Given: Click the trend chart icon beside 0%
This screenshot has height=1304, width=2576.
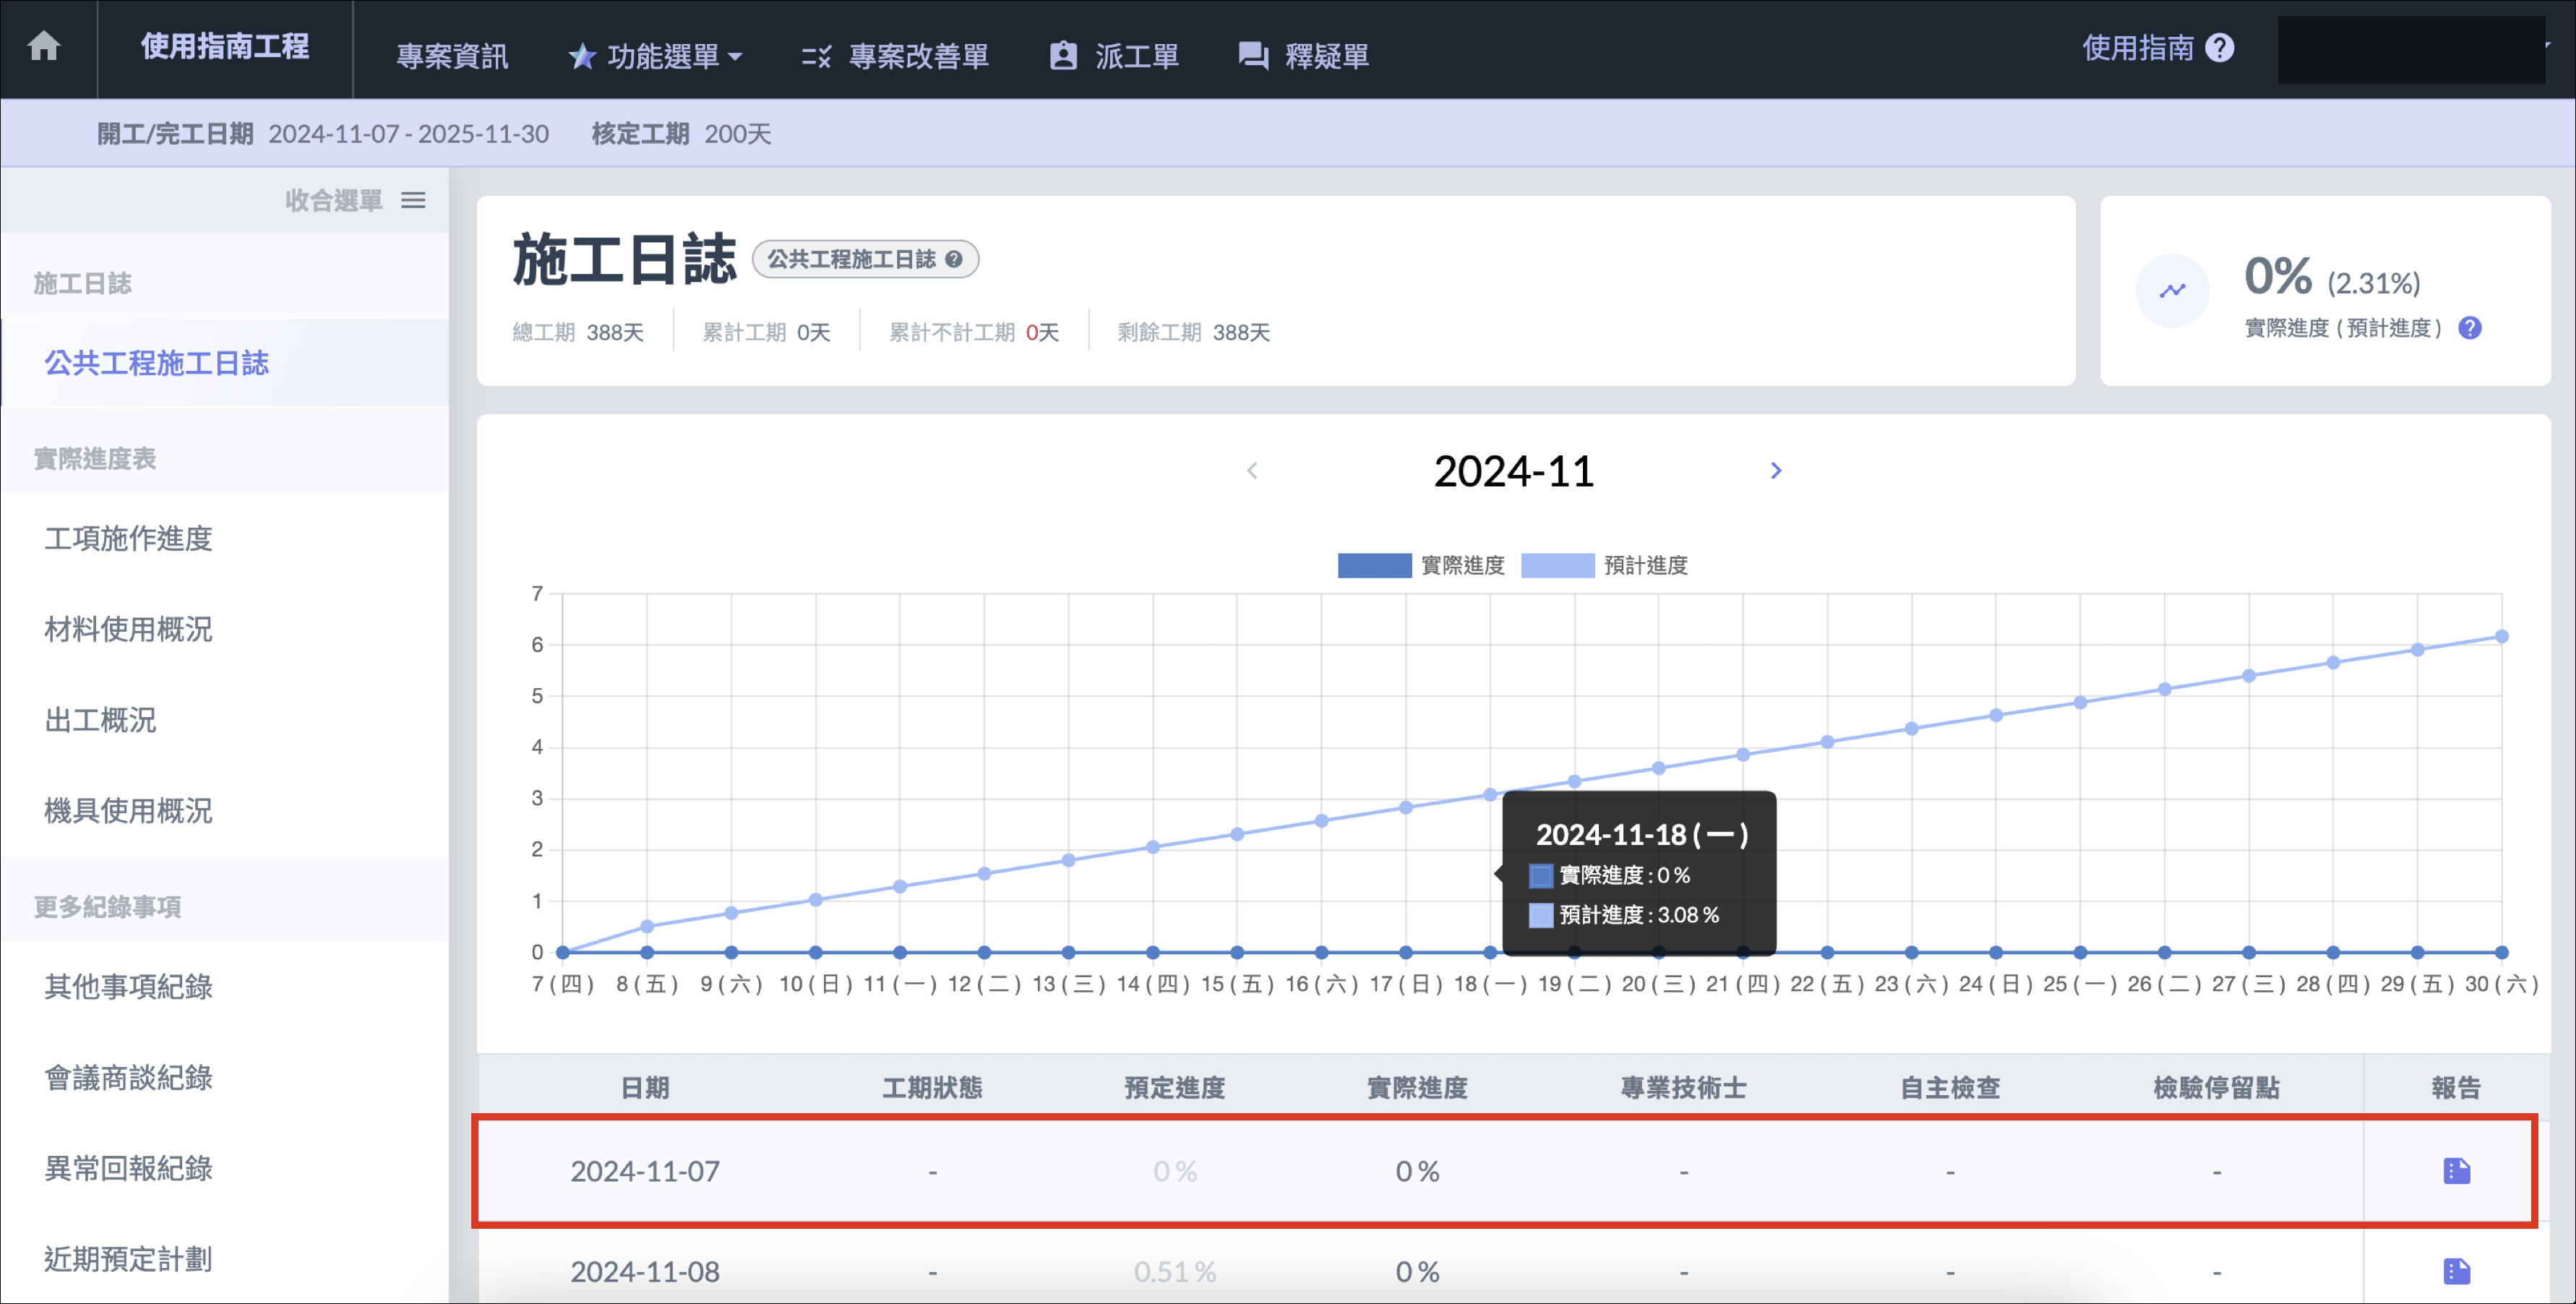Looking at the screenshot, I should 2172,291.
